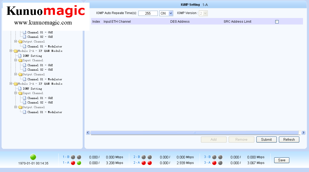Collapse the Module 3-A tree node
The height and width of the screenshot is (172, 309).
pos(11,83)
